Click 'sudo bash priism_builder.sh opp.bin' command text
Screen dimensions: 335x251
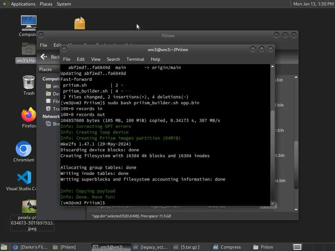point(153,103)
